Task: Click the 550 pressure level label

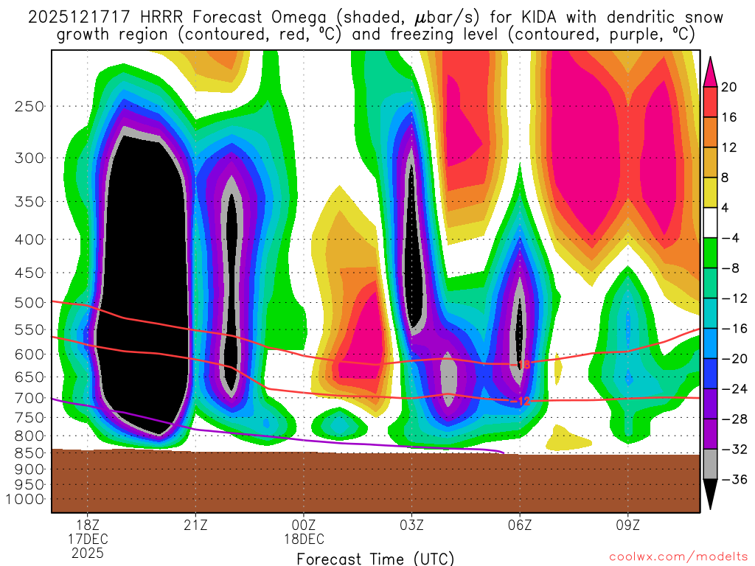Action: [x=29, y=329]
